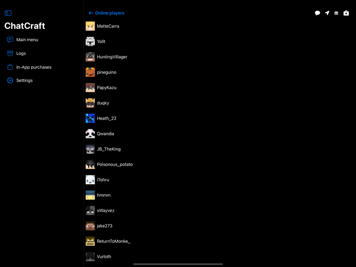Select MatteCarra's avatar
Screen dimensions: 356x267
tap(90, 26)
